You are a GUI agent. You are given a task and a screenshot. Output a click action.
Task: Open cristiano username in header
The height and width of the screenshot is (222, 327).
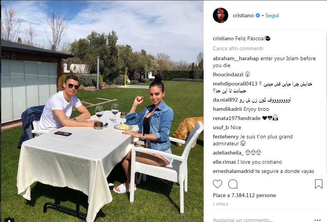tap(243, 15)
